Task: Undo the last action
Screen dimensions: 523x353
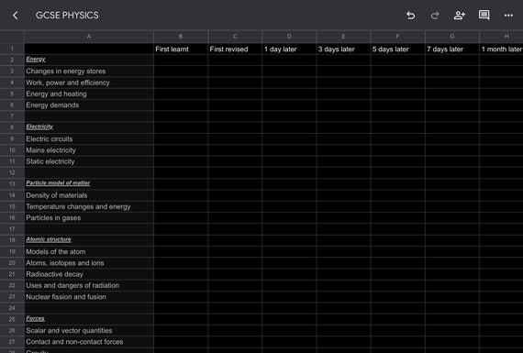Action: coord(410,16)
